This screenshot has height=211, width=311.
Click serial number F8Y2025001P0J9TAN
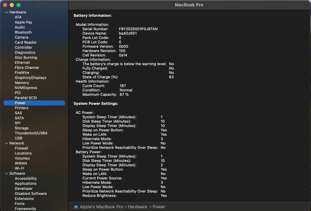coord(138,29)
